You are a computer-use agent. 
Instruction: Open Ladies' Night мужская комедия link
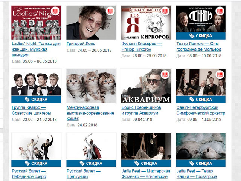tap(36, 49)
